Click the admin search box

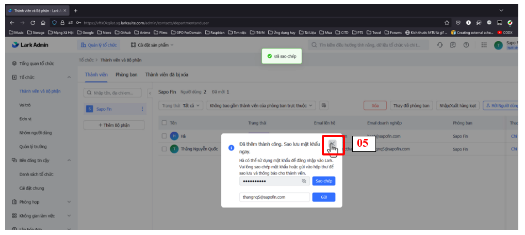[x=368, y=45]
